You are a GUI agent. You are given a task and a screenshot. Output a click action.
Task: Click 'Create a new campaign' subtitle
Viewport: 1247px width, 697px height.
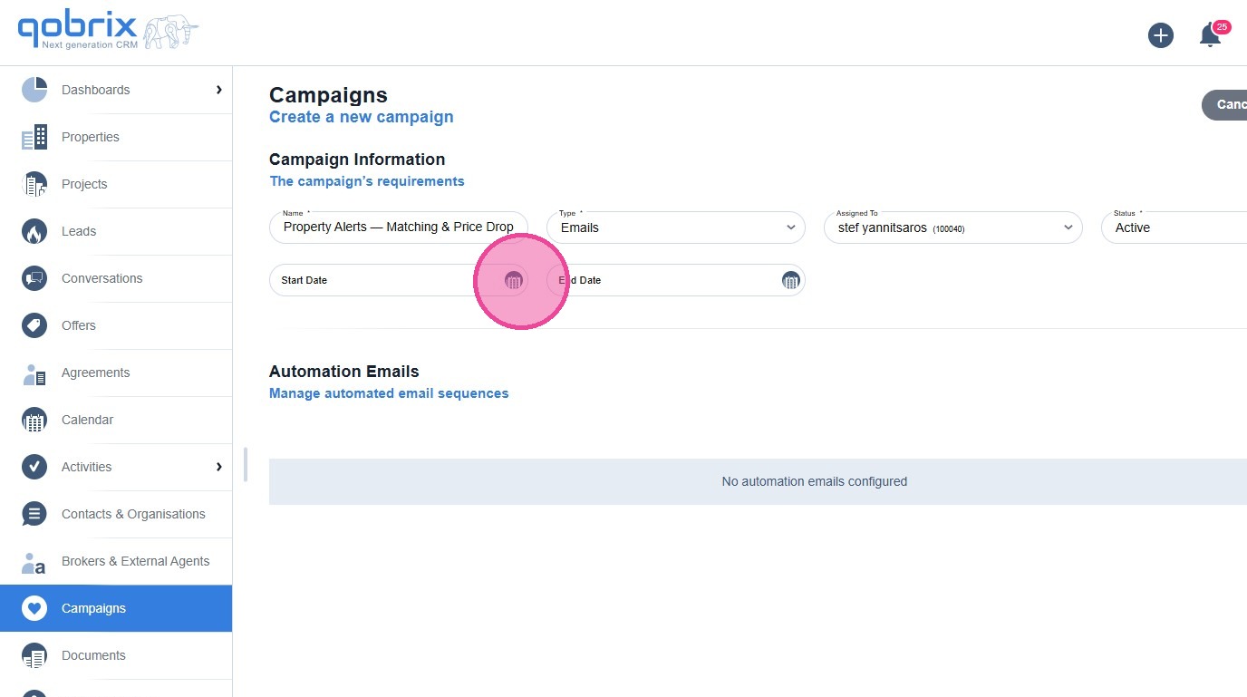[362, 117]
